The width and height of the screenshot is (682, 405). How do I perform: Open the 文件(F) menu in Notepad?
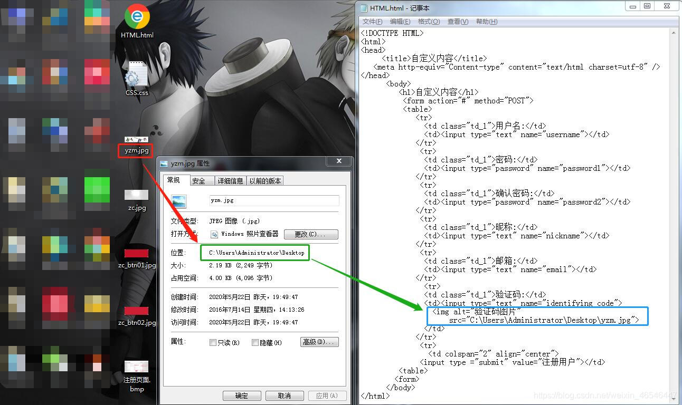click(x=373, y=22)
